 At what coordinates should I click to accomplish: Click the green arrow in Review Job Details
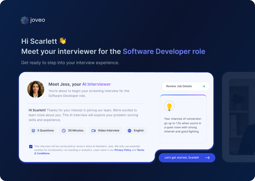pos(203,86)
